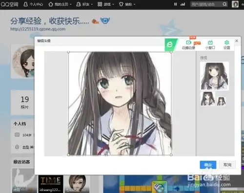The height and width of the screenshot is (193, 244).
Task: Click the bottom-left crop handle
Action: point(68,155)
